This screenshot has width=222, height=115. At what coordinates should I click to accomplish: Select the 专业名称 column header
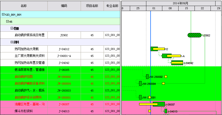[x=112, y=6]
